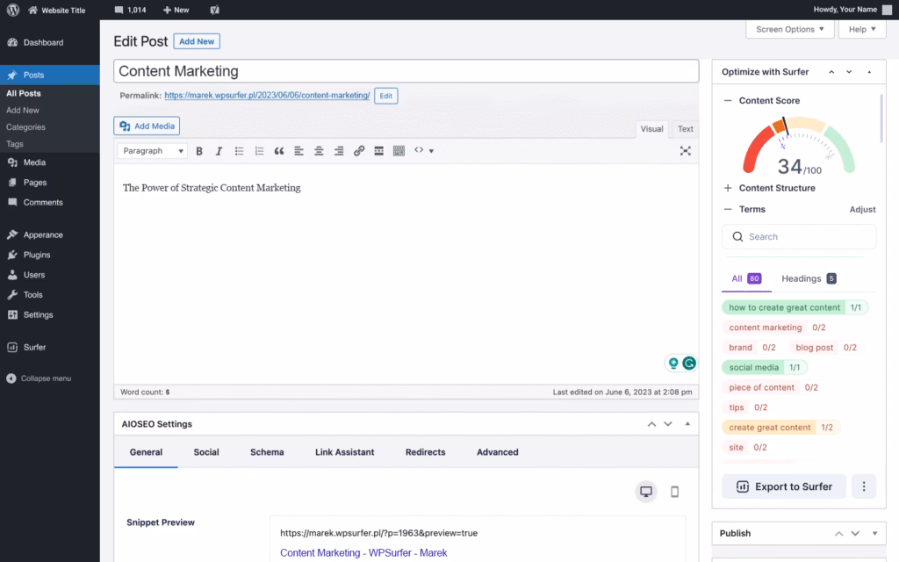Select the desktop snippet preview view
899x562 pixels.
[646, 492]
